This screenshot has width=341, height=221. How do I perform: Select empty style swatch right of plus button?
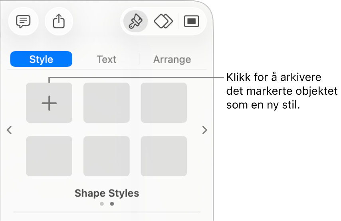point(107,103)
